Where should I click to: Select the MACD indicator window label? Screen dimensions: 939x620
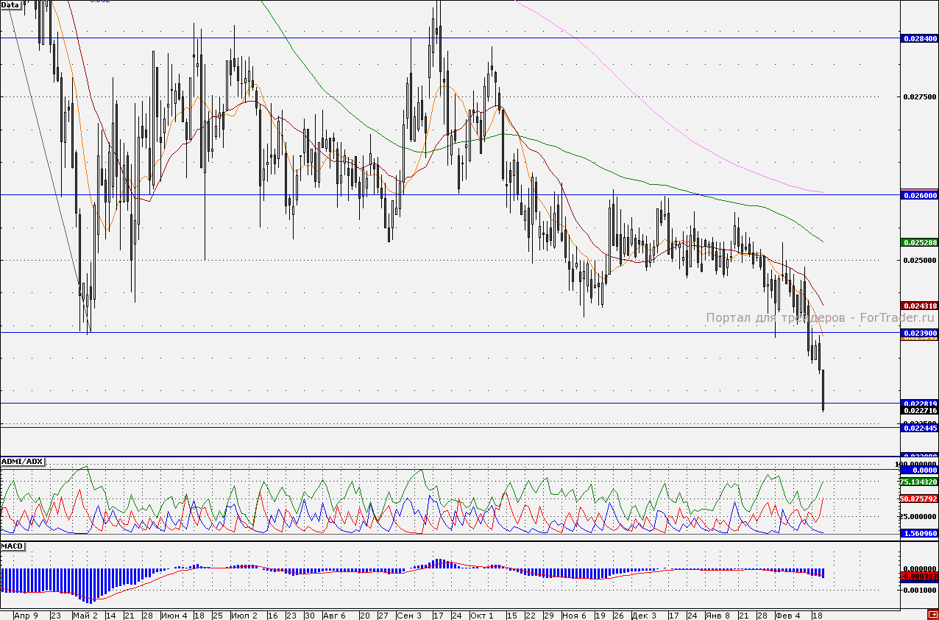(12, 547)
